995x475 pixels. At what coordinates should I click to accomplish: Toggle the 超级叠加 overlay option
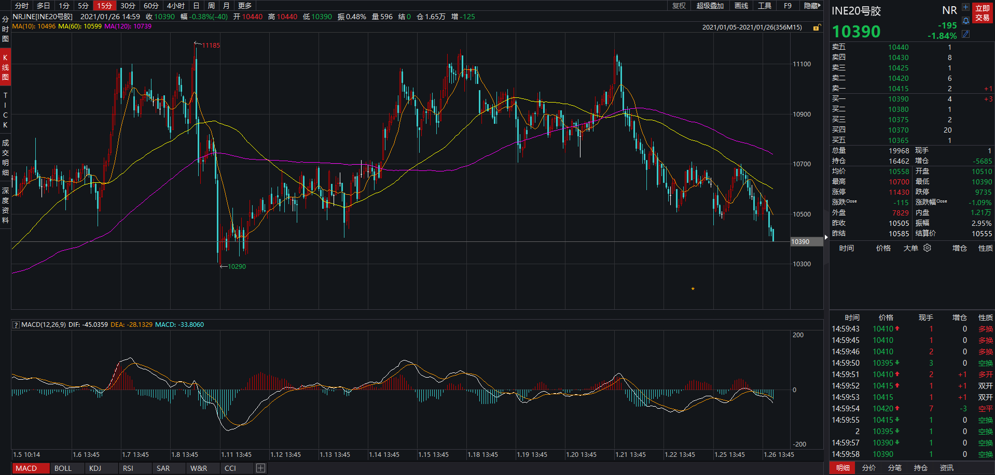(x=710, y=6)
